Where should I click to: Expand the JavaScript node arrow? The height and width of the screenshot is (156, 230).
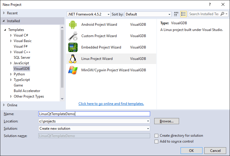[11, 63]
